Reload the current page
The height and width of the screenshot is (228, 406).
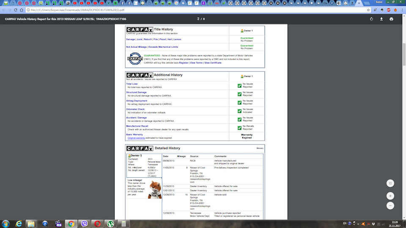coord(16,10)
